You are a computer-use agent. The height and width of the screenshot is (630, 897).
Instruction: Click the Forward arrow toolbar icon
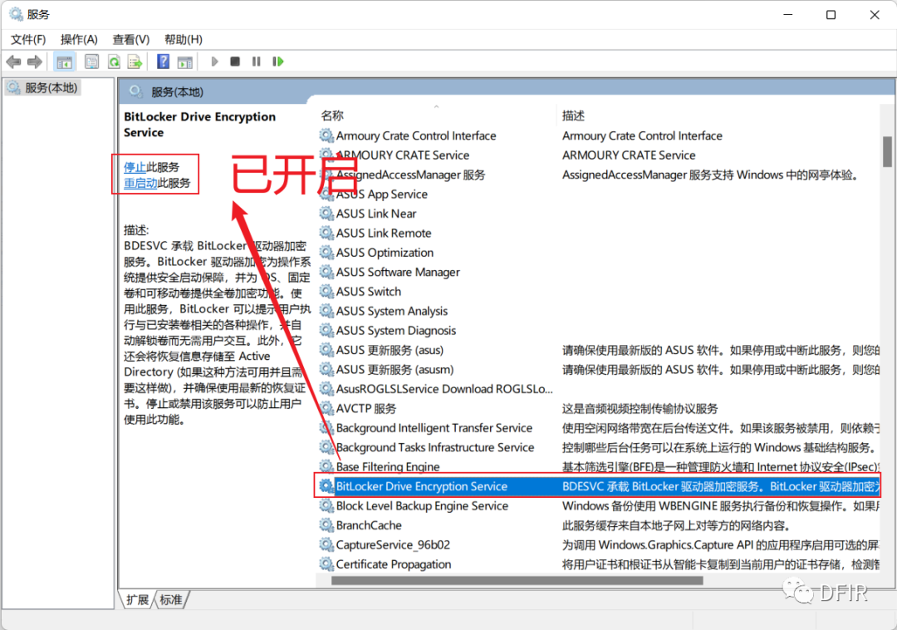click(35, 62)
